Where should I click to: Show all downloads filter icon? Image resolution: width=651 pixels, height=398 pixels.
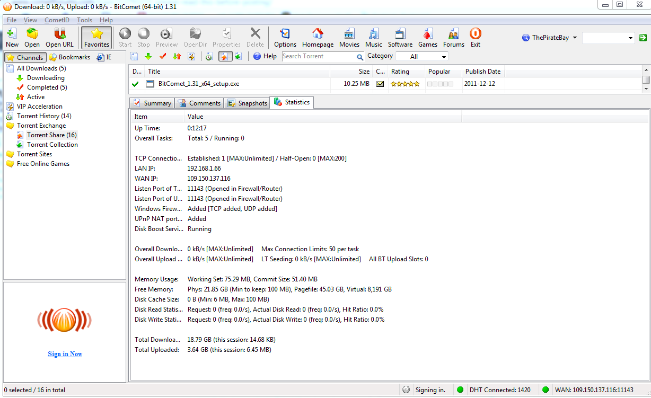134,56
